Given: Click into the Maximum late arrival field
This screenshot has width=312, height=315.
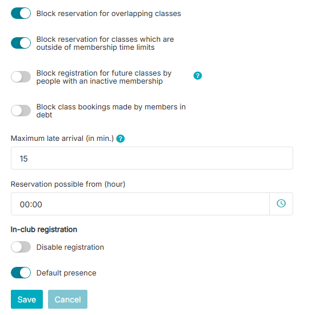Looking at the screenshot, I should (x=152, y=158).
